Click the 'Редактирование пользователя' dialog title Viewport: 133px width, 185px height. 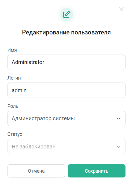coord(66,32)
